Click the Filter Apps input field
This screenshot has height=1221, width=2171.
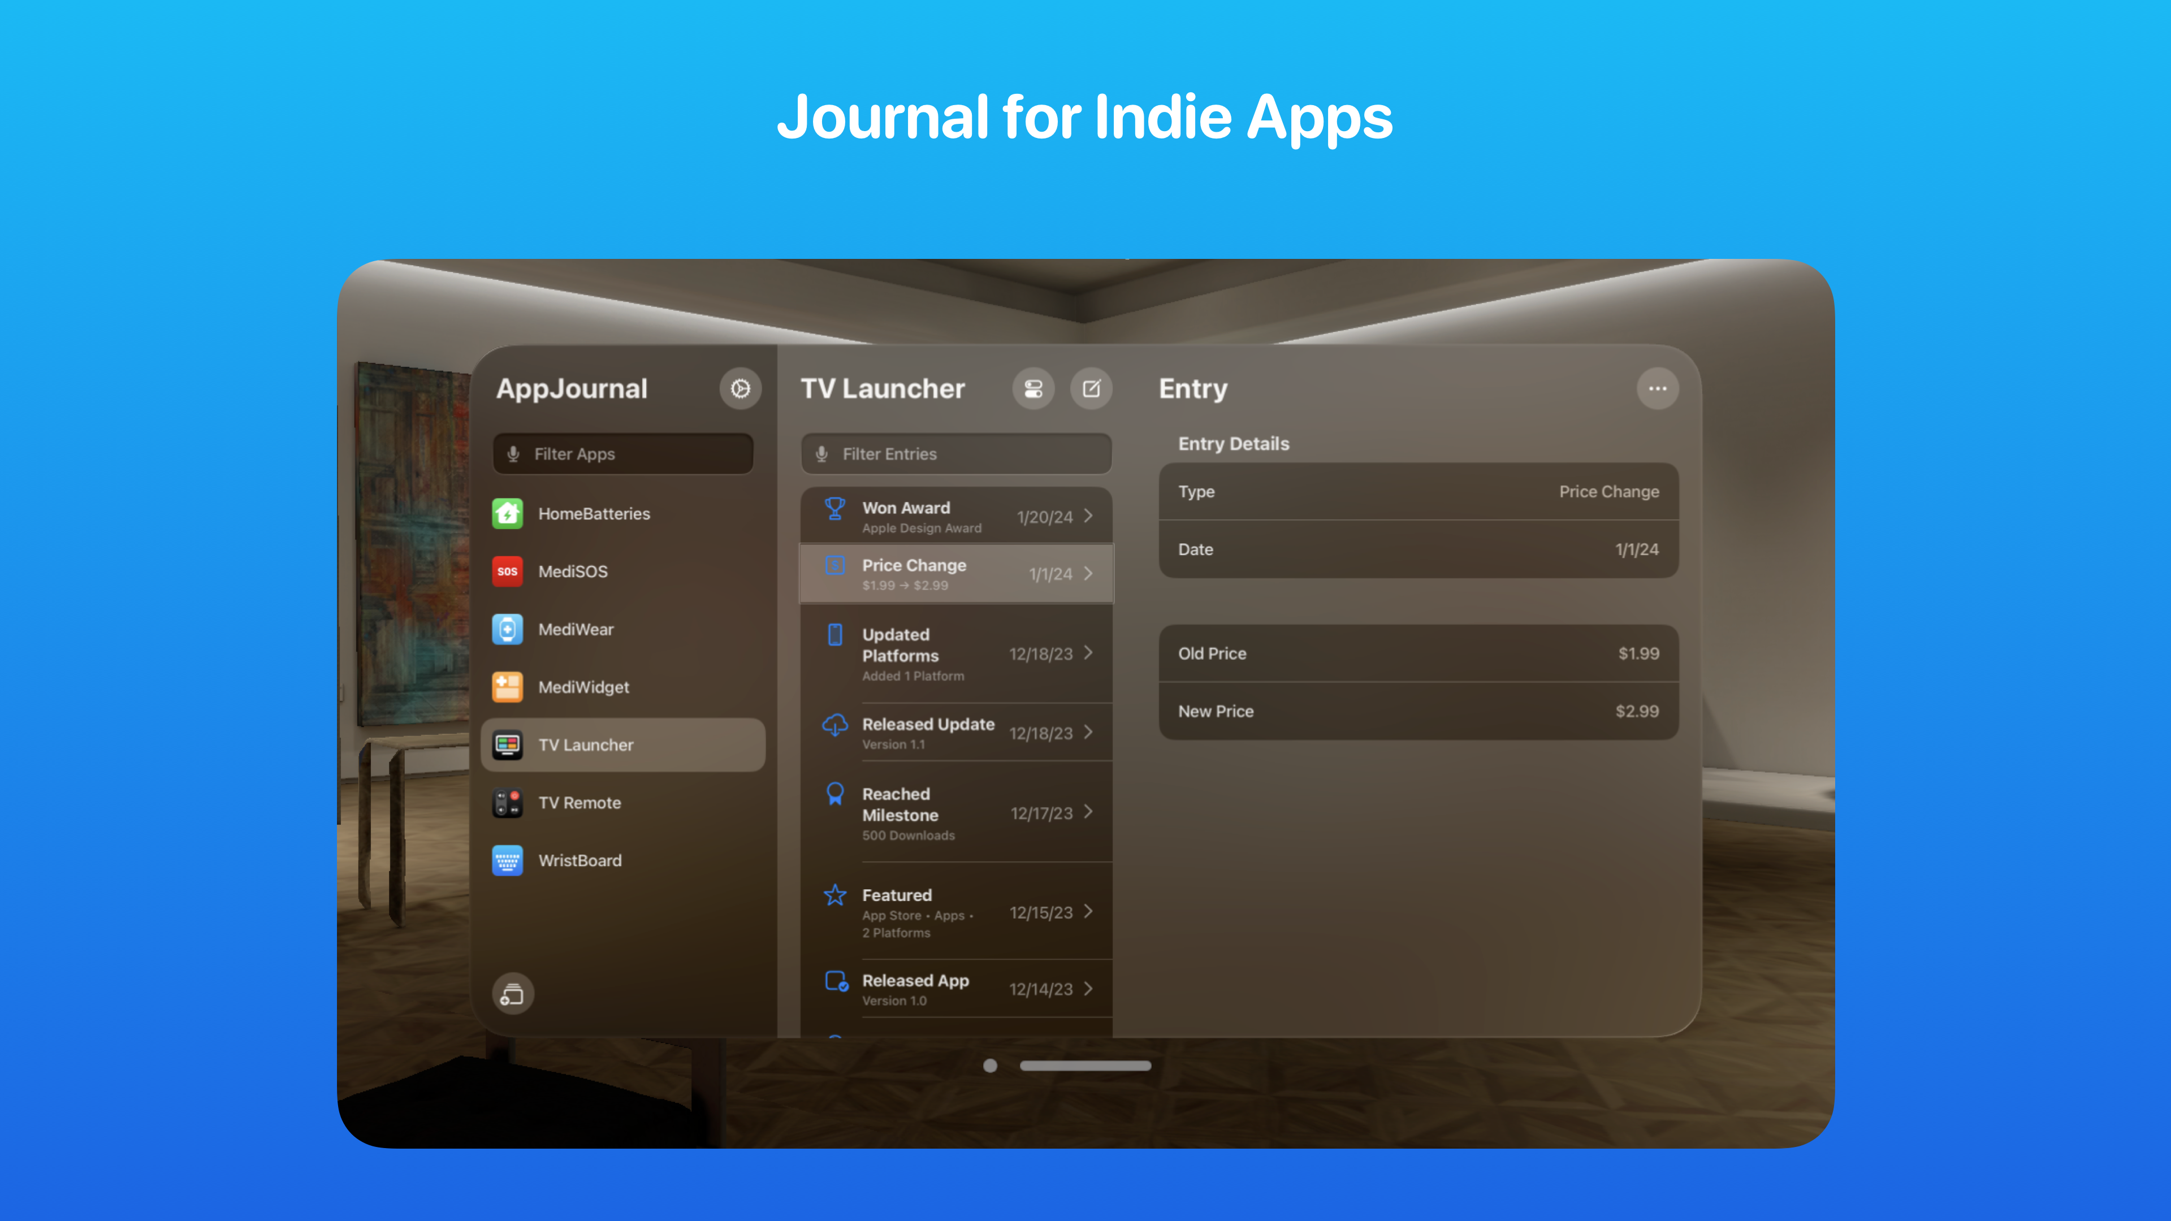pos(625,453)
